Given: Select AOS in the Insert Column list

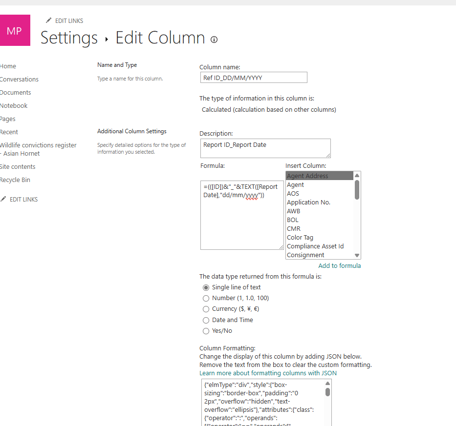Looking at the screenshot, I should [319, 193].
